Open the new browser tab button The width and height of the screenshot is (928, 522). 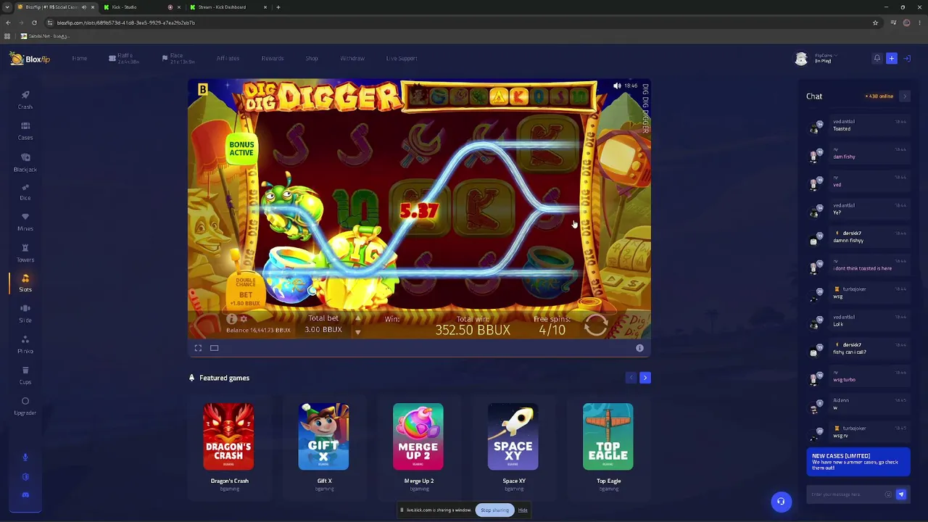pos(278,7)
